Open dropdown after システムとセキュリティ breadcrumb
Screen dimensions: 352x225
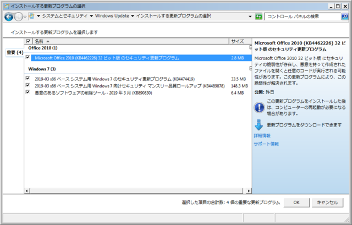(91, 16)
